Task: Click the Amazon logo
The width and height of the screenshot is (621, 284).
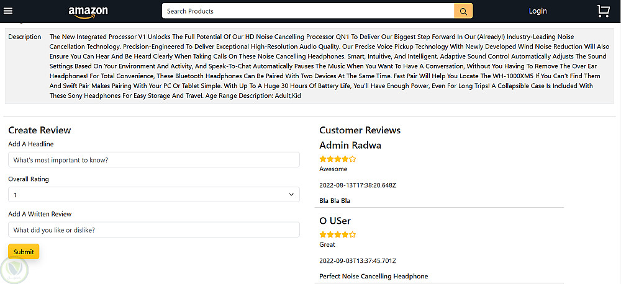Action: 88,11
